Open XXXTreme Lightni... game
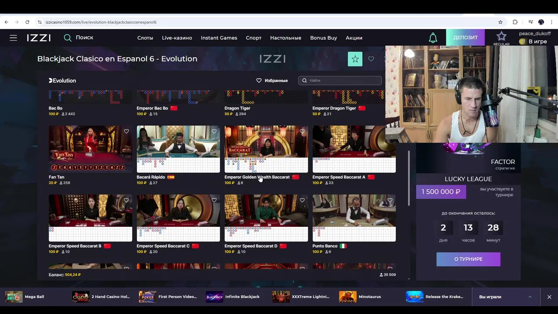558x314 pixels. point(301,297)
